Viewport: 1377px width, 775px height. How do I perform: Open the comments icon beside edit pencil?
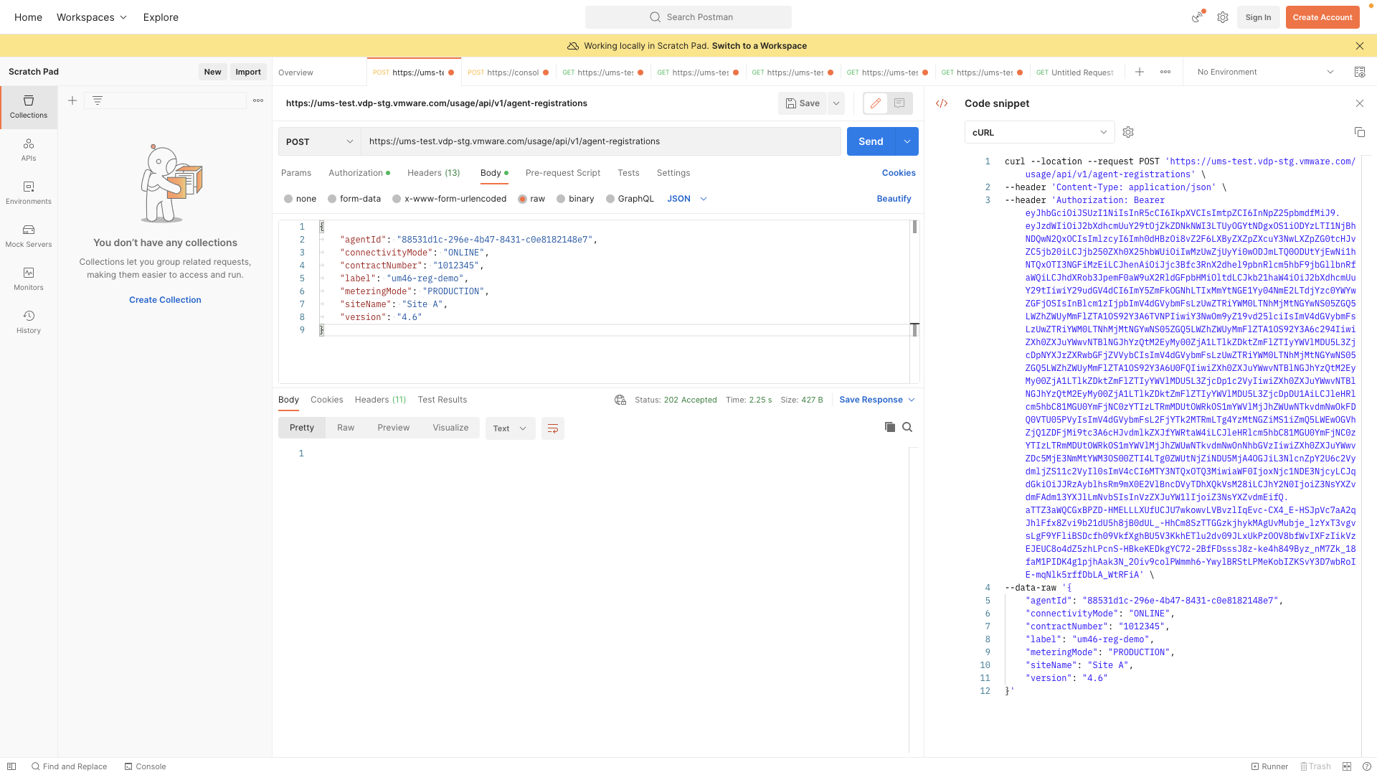[899, 103]
